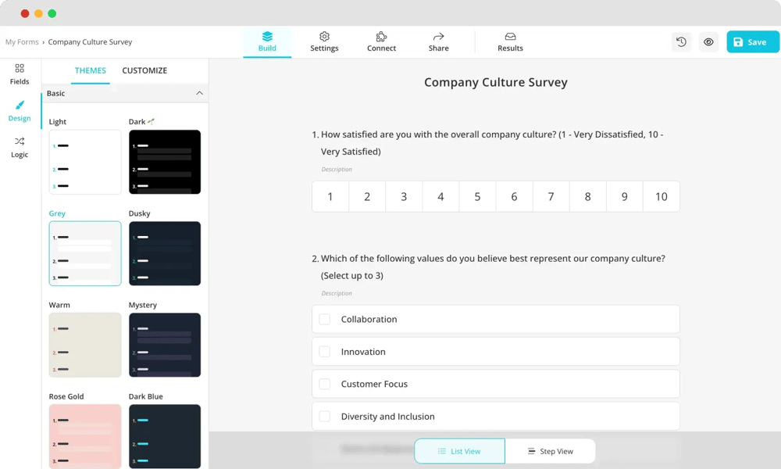Preview the form with the eye icon
Image resolution: width=781 pixels, height=469 pixels.
[708, 41]
